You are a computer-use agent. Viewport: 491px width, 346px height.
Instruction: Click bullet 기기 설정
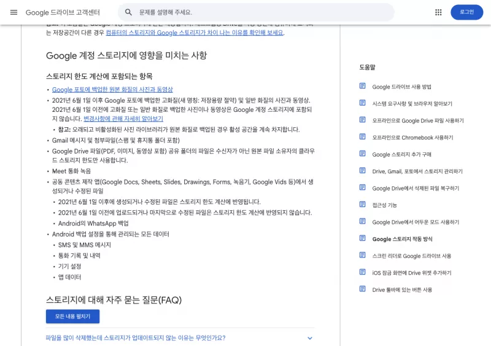(x=69, y=266)
